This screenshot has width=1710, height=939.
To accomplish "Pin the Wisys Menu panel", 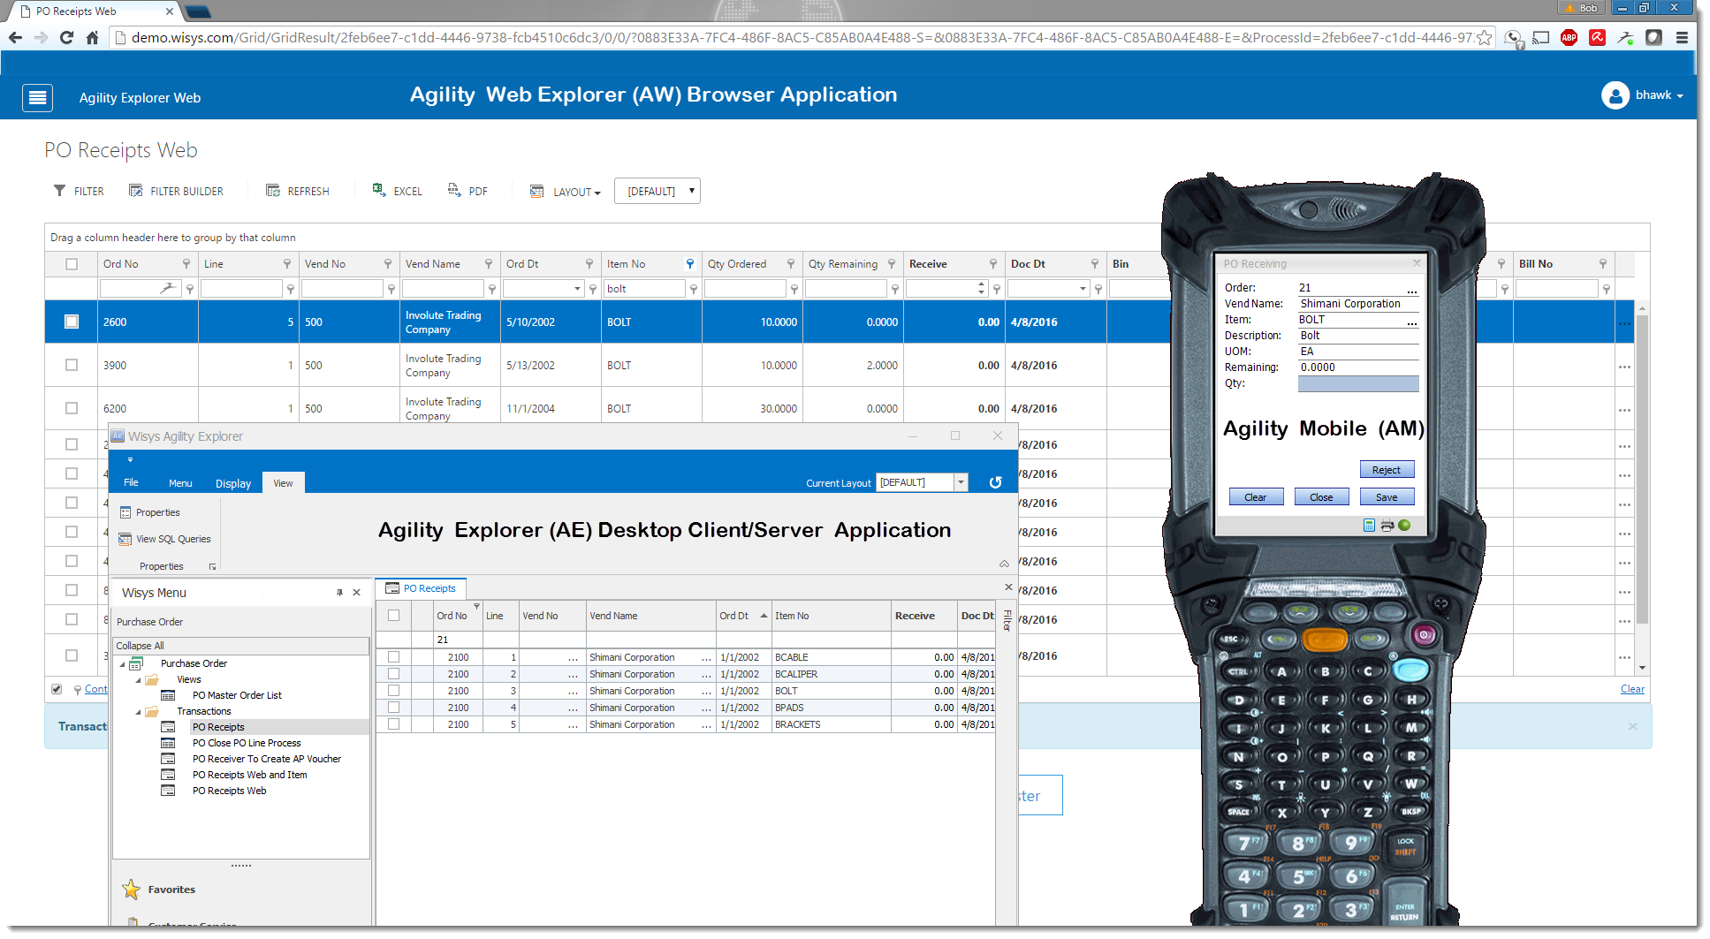I will click(339, 593).
